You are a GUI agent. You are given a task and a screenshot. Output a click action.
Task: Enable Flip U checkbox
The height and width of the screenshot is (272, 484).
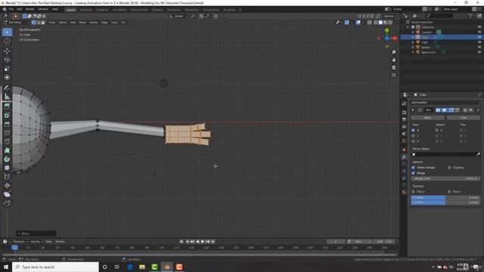tap(414, 191)
